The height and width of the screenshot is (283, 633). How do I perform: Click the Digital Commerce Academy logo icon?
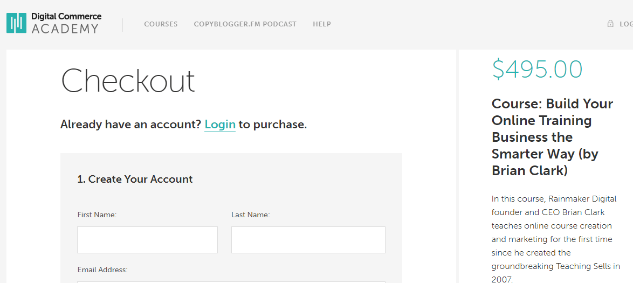click(x=16, y=23)
